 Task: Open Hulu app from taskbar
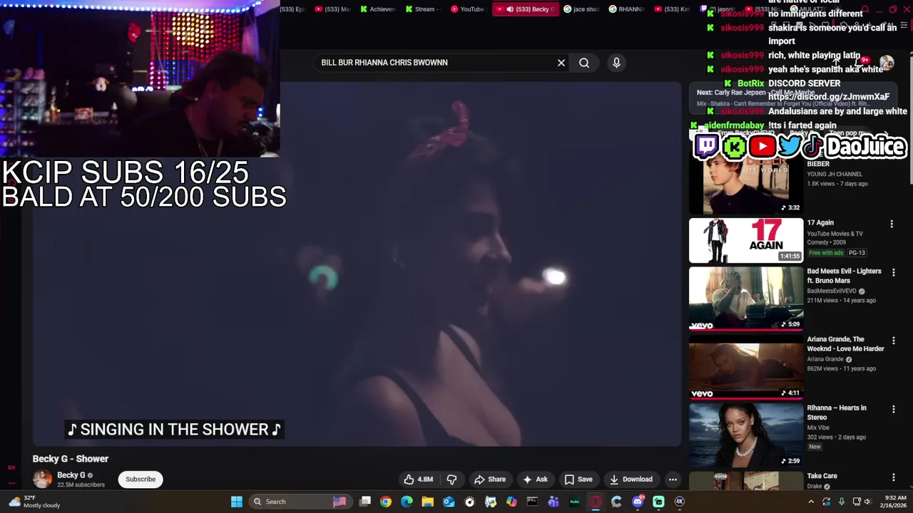click(x=574, y=502)
